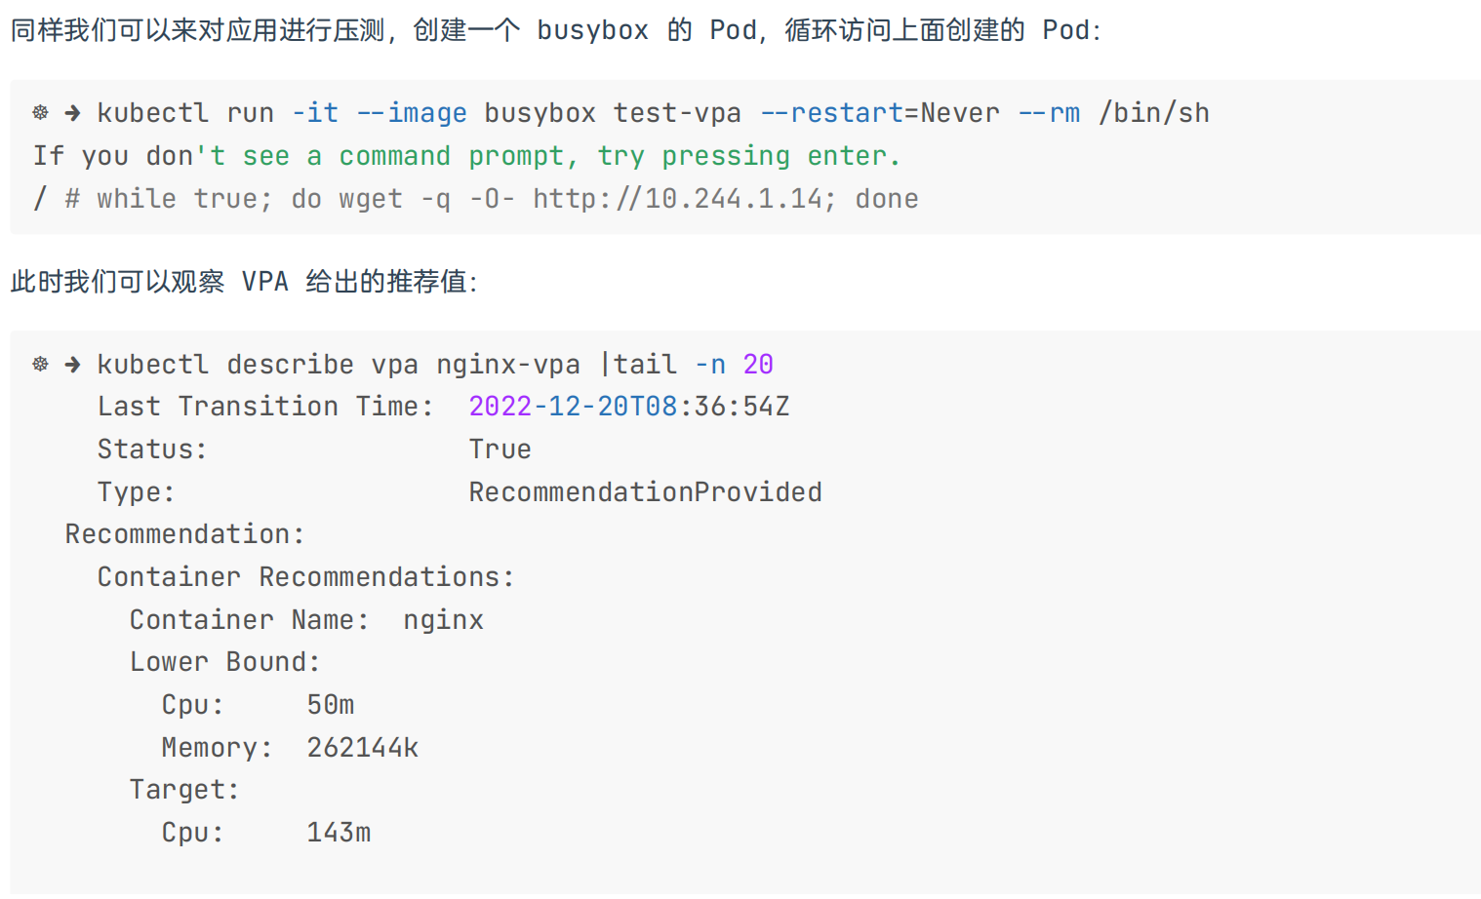Viewport: 1481px width, 899px height.
Task: Click the nginx-vpa name in the describe command
Action: coord(508,365)
